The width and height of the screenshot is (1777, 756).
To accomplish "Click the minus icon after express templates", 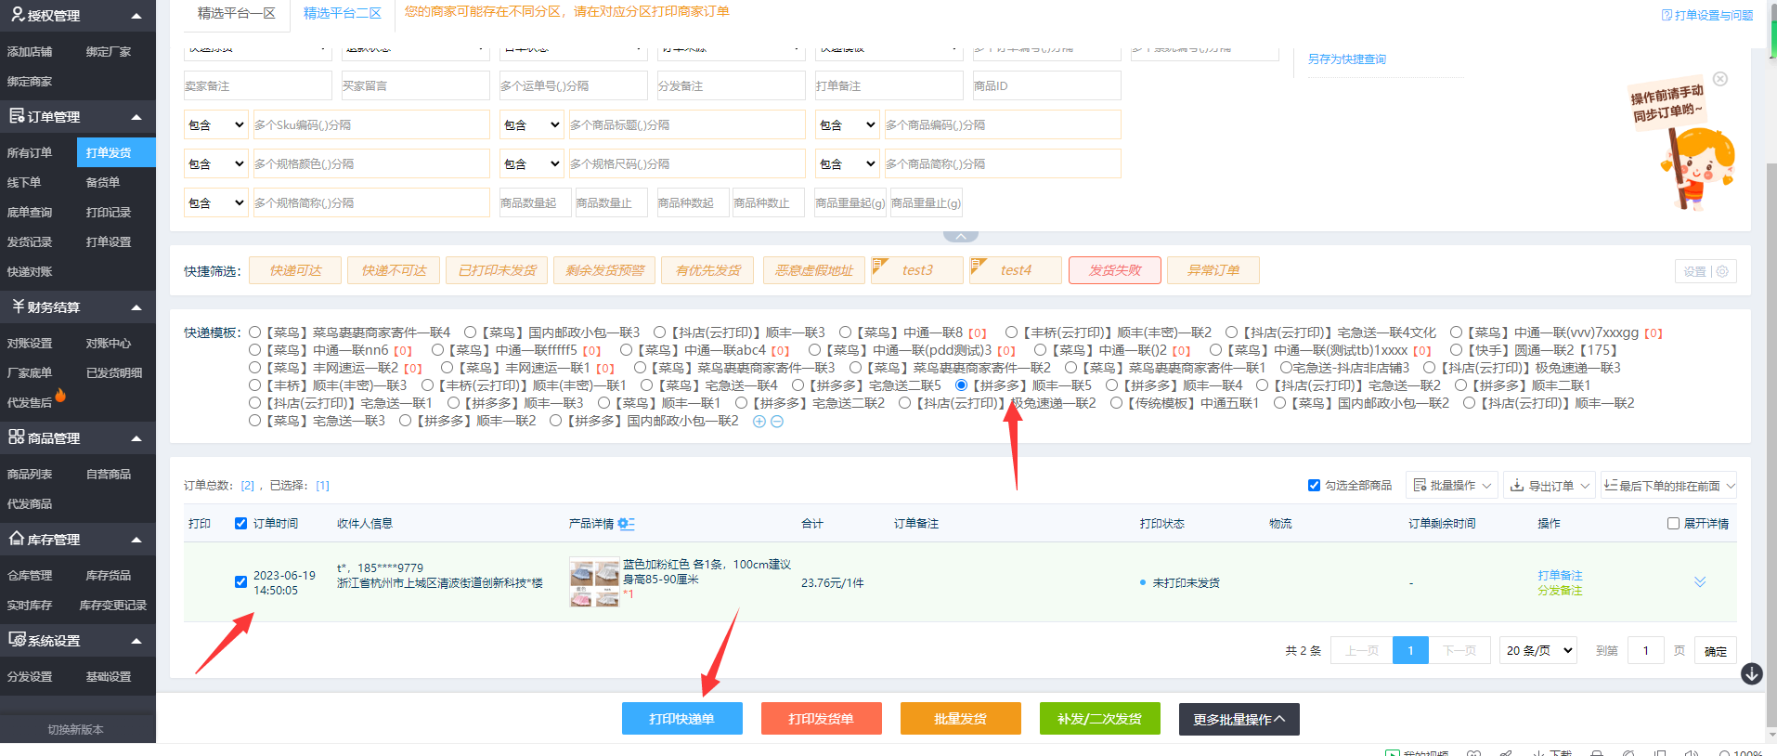I will [777, 422].
